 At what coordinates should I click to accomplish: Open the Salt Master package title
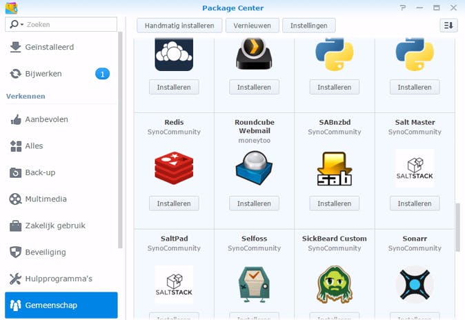(x=415, y=122)
